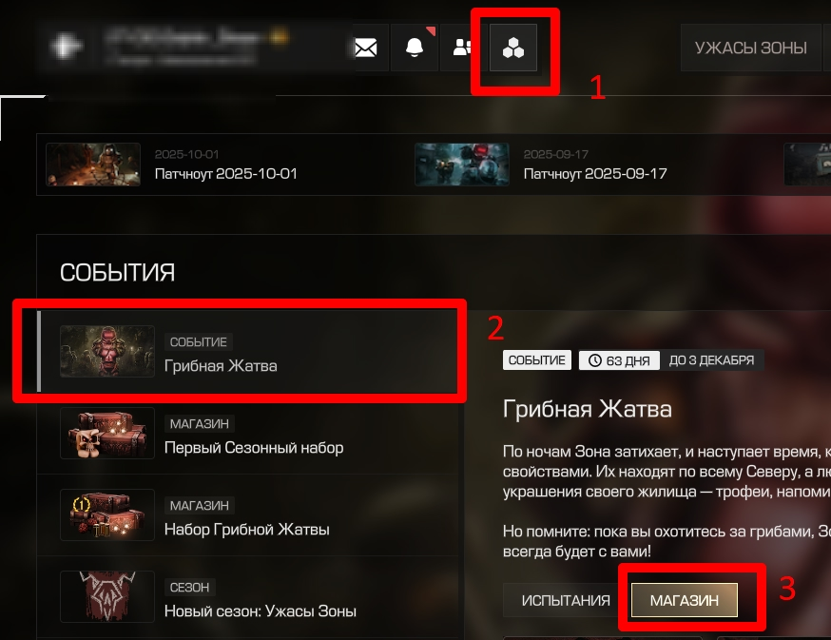Click the red banner season emblem thumbnail

tap(107, 596)
